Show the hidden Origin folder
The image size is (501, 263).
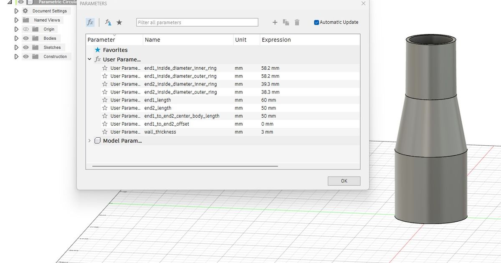coord(26,29)
